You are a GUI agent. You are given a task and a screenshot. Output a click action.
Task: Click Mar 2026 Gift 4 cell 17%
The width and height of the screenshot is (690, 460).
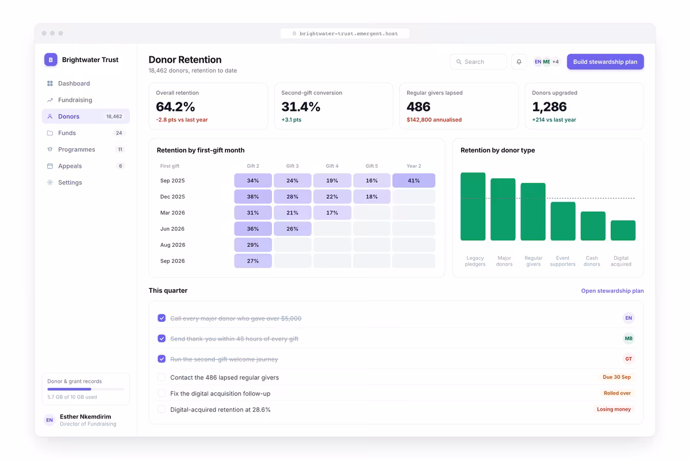(332, 213)
